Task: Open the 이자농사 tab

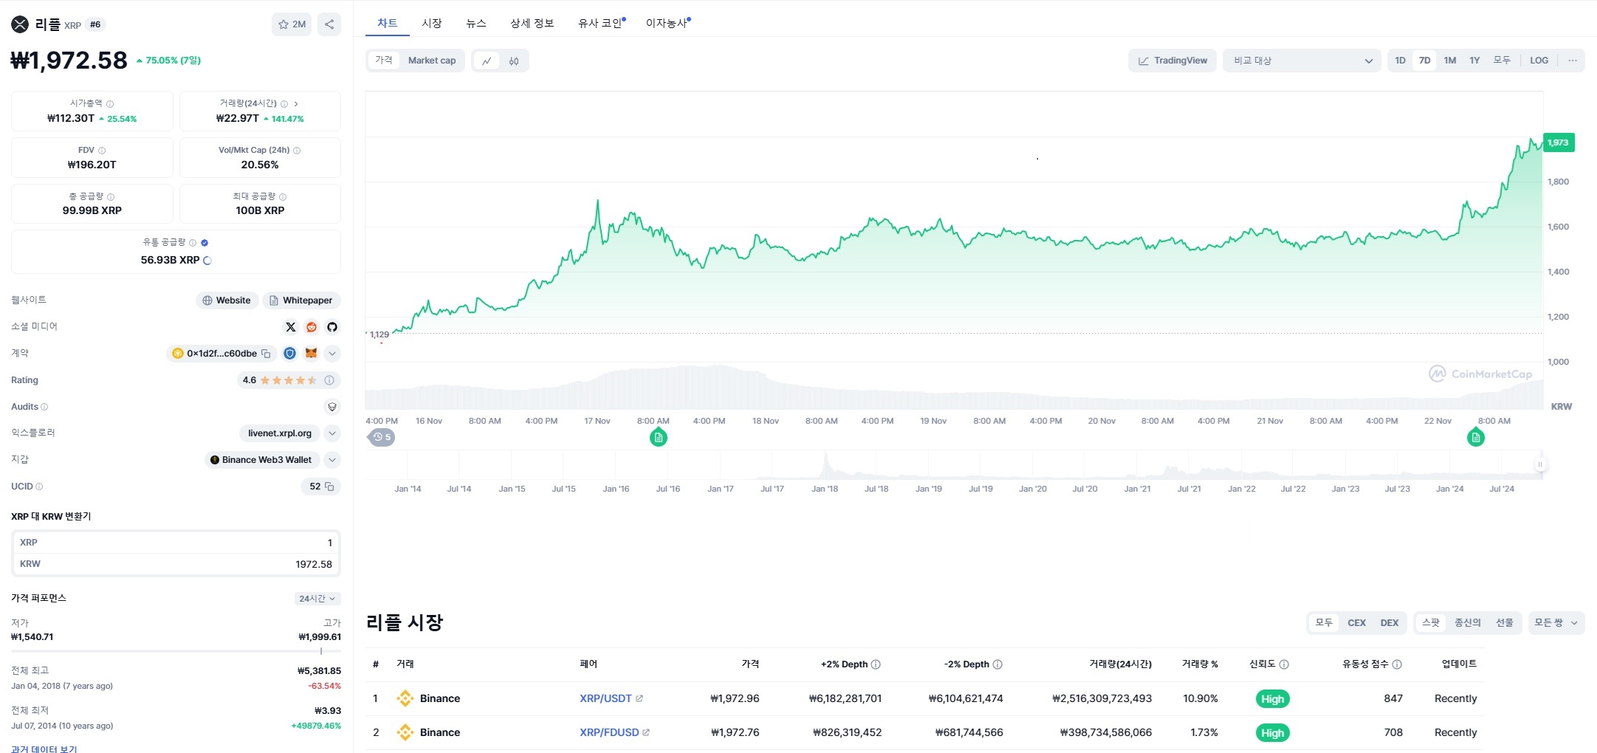Action: point(667,24)
